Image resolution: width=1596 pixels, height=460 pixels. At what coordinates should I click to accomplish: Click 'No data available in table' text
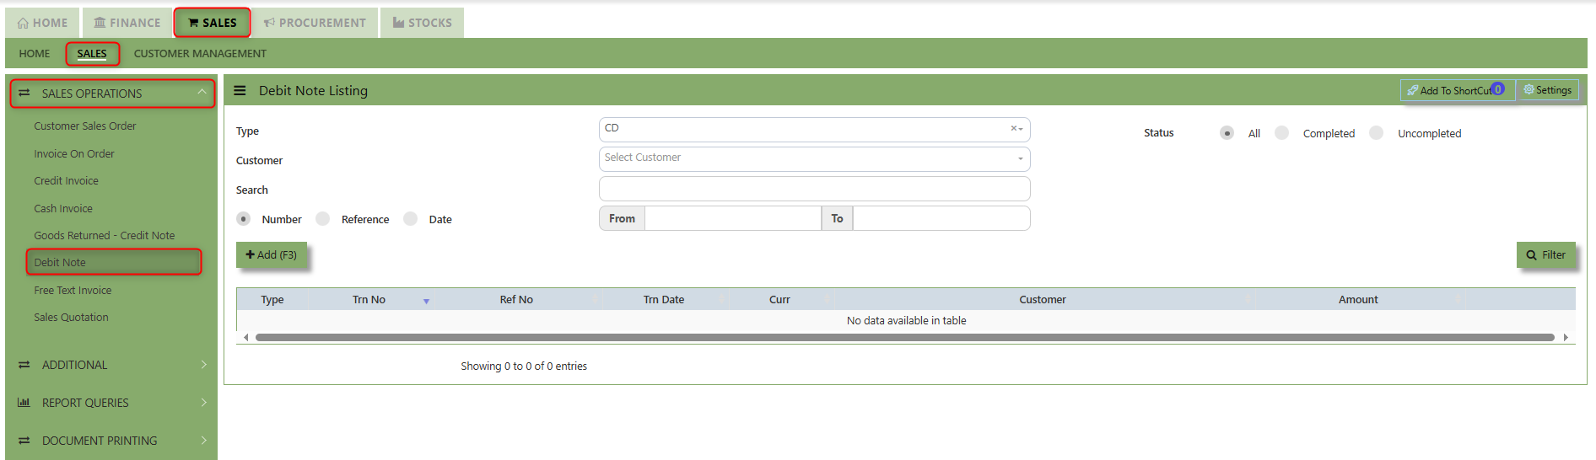coord(906,321)
